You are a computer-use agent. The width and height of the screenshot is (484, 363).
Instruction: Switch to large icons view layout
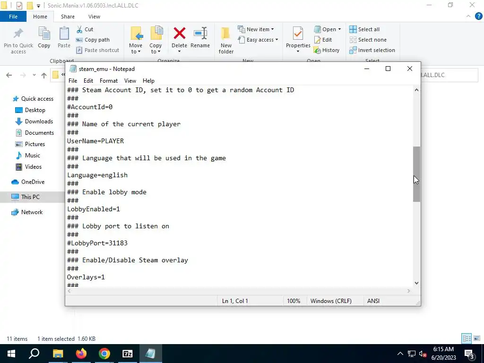click(476, 338)
